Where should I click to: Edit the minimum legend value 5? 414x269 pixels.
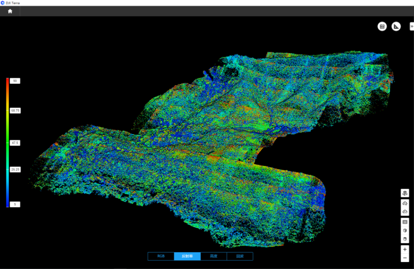tap(15, 204)
